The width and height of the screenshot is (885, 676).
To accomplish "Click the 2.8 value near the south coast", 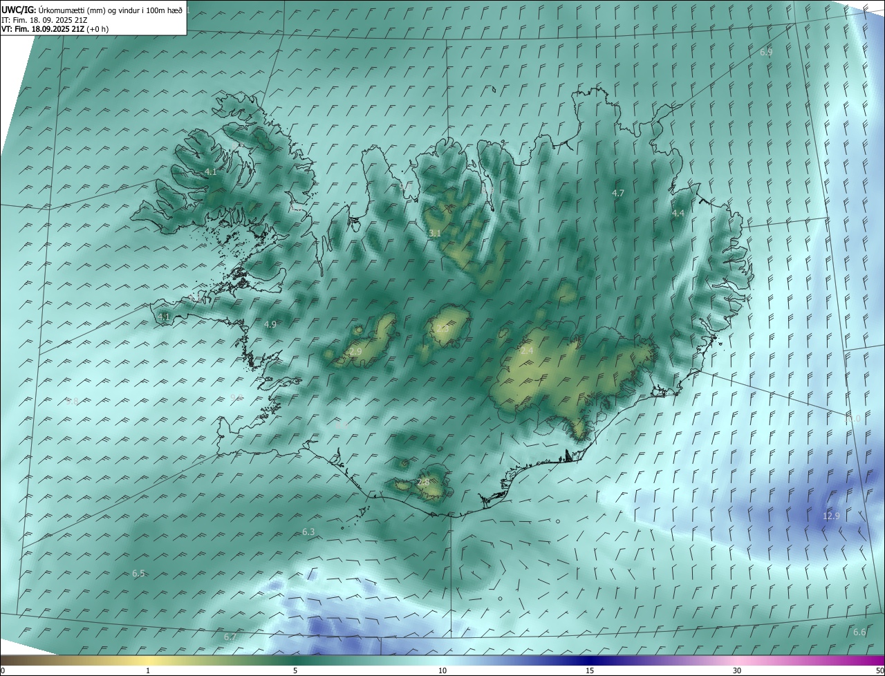I will tap(423, 482).
